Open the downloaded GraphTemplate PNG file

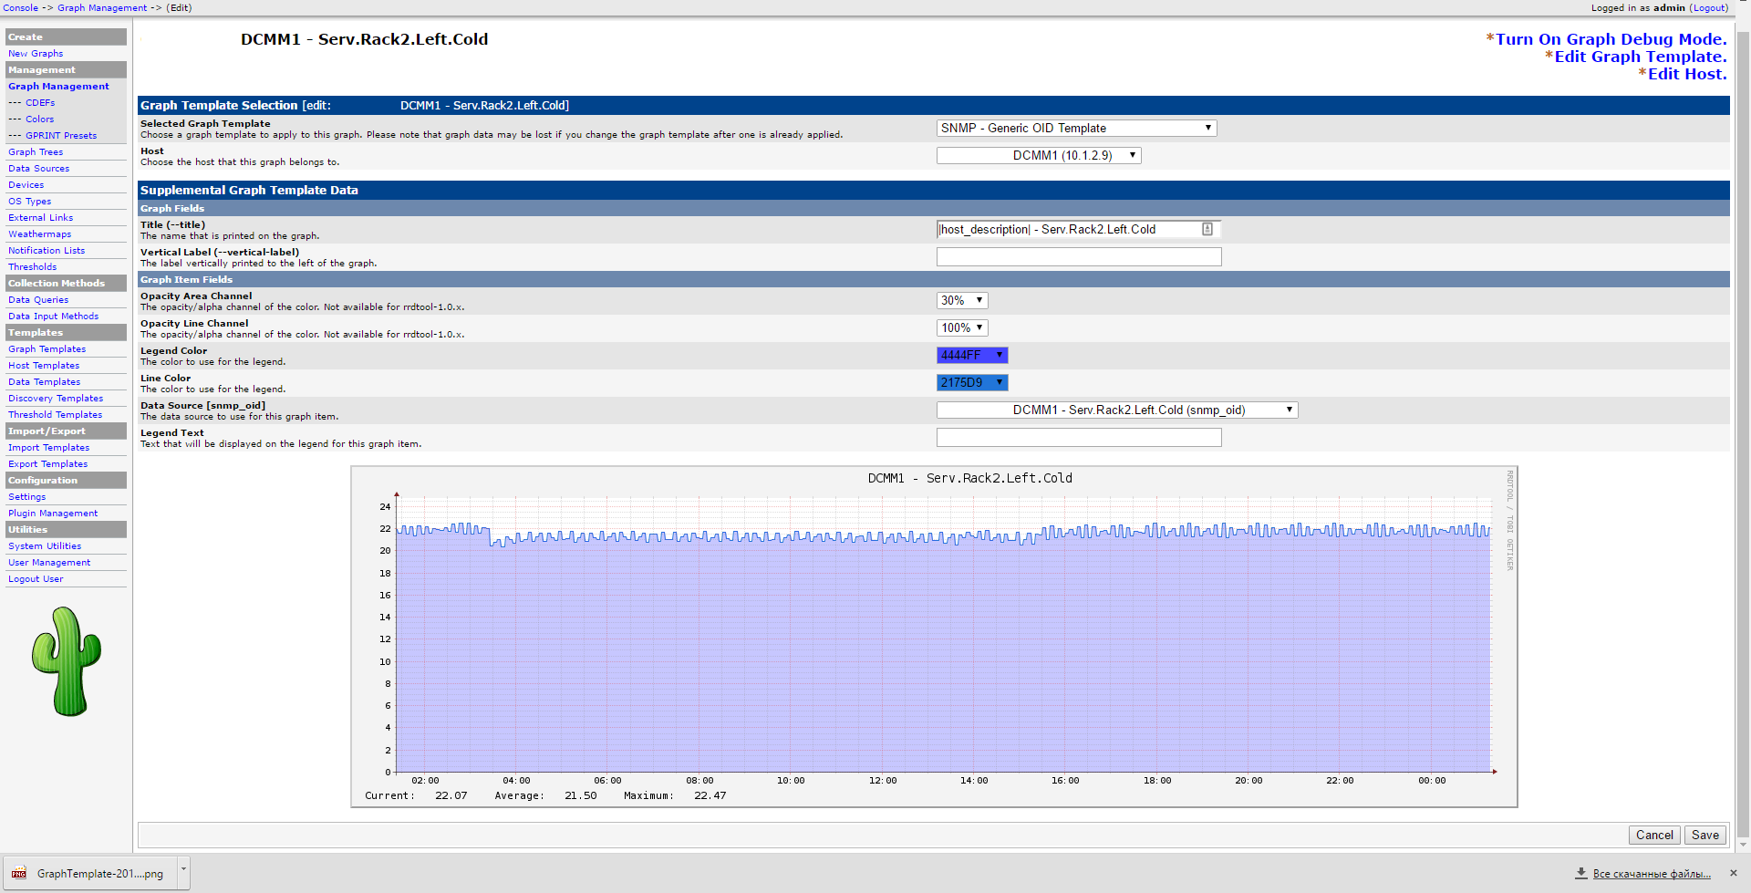pyautogui.click(x=89, y=874)
